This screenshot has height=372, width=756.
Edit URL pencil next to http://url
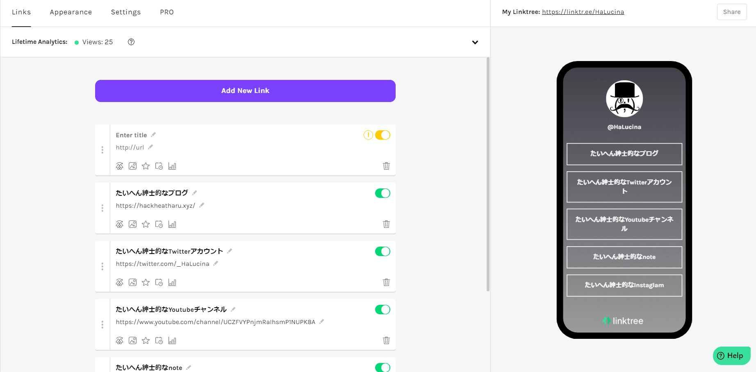[150, 147]
